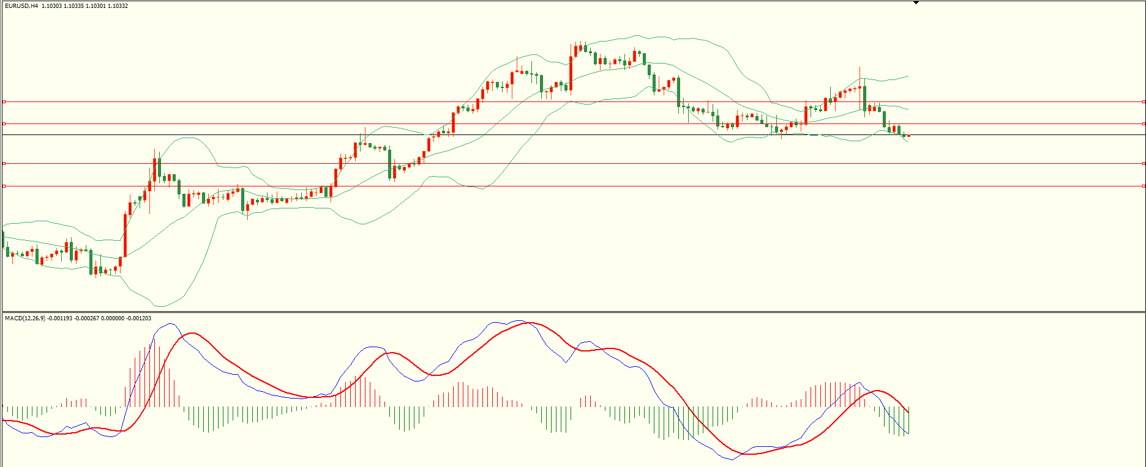The image size is (1146, 467).
Task: Grab right handle of third red line
Action: 1144,164
